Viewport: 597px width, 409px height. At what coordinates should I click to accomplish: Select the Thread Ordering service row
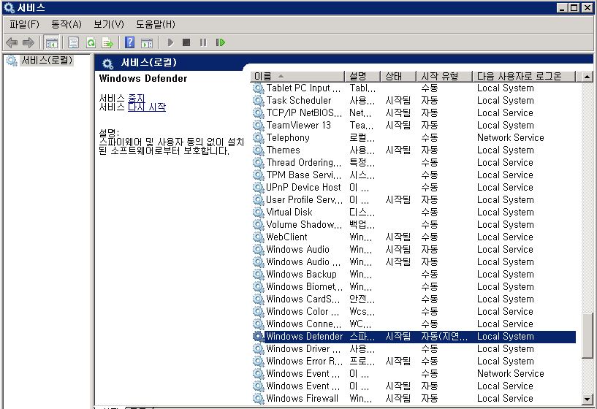coord(413,162)
